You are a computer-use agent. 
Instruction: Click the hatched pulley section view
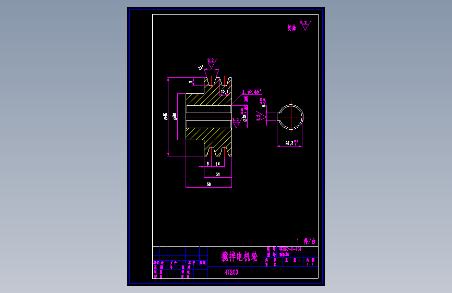[x=209, y=117]
